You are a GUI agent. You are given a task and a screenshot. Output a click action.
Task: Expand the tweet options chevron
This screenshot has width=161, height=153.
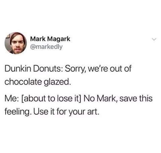point(154,39)
